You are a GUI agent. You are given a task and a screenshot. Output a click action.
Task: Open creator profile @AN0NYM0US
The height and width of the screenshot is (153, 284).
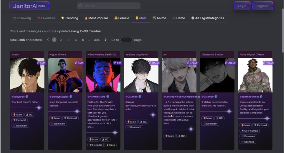pyautogui.click(x=96, y=97)
